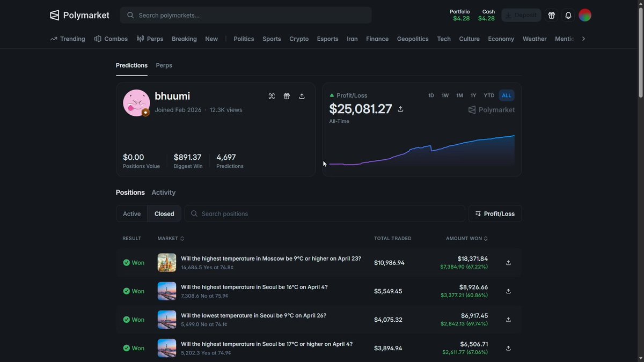Select the 1D chart range
This screenshot has width=644, height=362.
431,95
